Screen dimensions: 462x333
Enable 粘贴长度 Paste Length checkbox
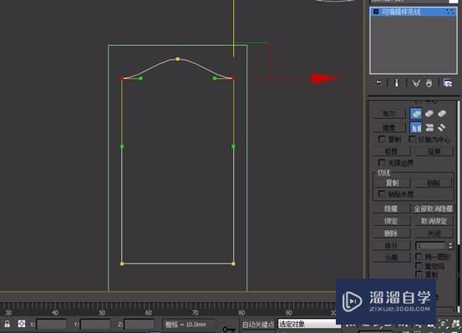[x=382, y=194]
